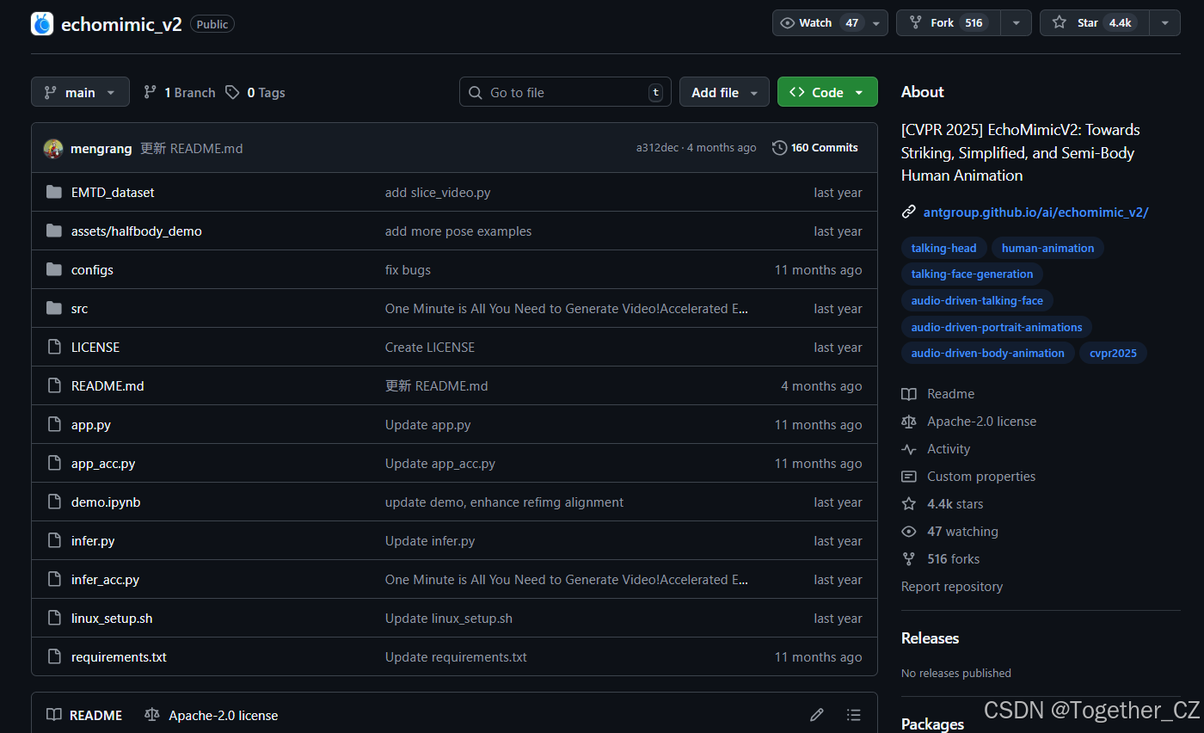Click the file icon beside app_acc.py
This screenshot has width=1204, height=733.
click(54, 463)
